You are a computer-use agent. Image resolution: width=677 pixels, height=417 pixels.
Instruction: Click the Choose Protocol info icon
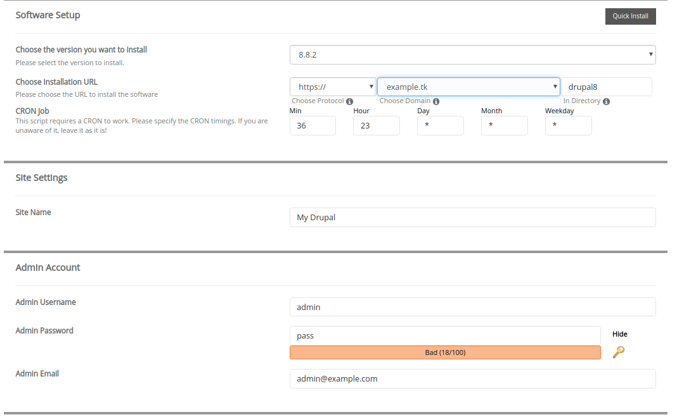click(349, 101)
